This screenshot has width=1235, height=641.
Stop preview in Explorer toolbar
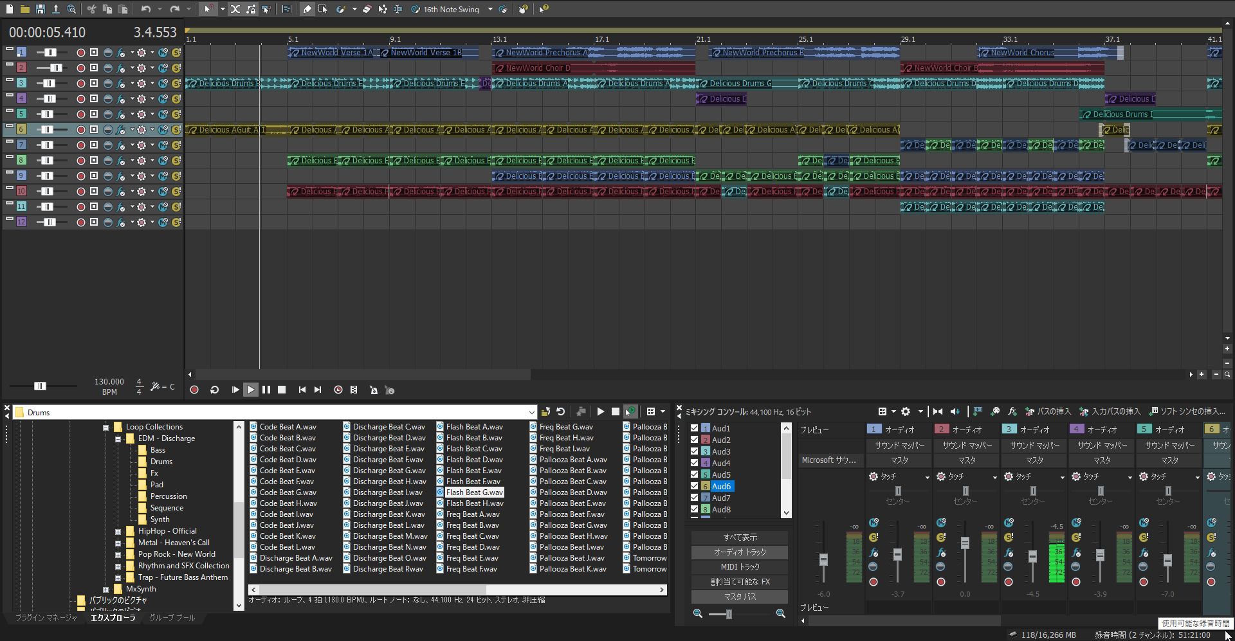point(616,411)
